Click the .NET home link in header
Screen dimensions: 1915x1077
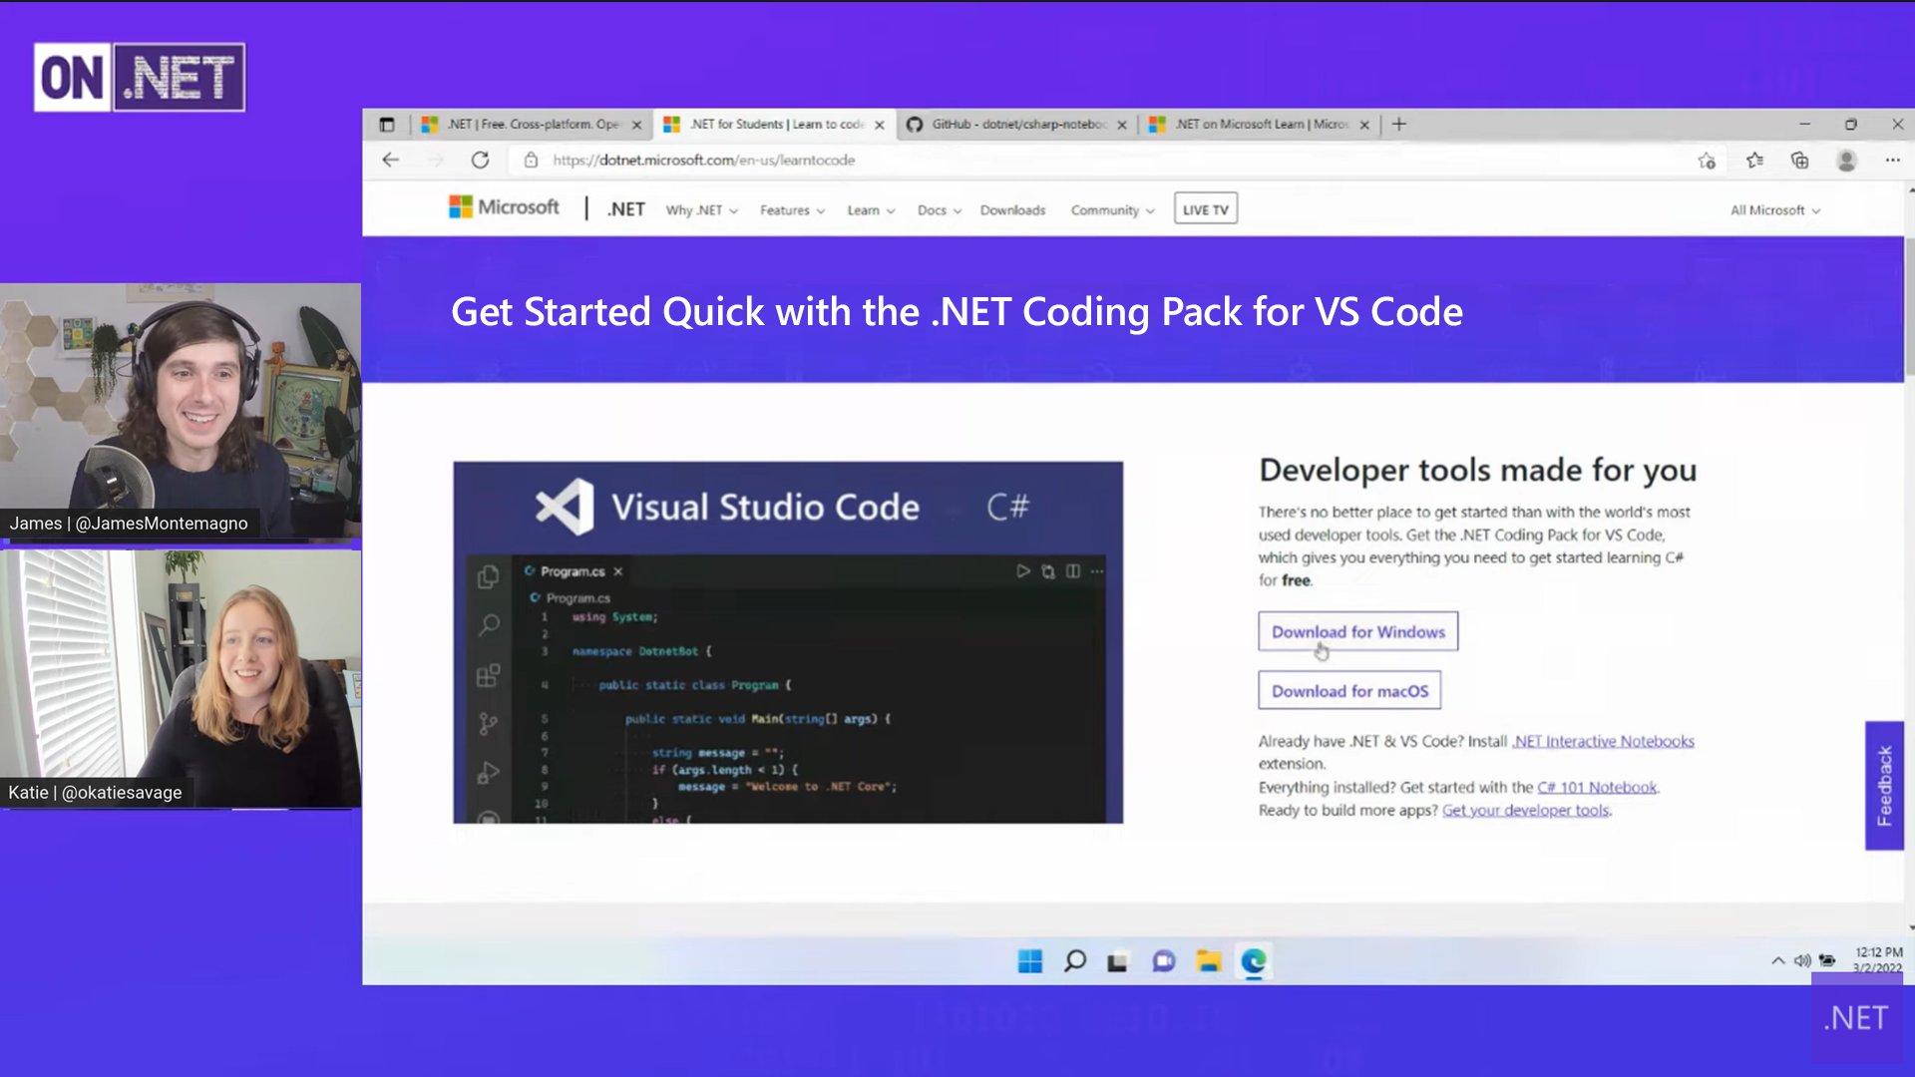(625, 209)
